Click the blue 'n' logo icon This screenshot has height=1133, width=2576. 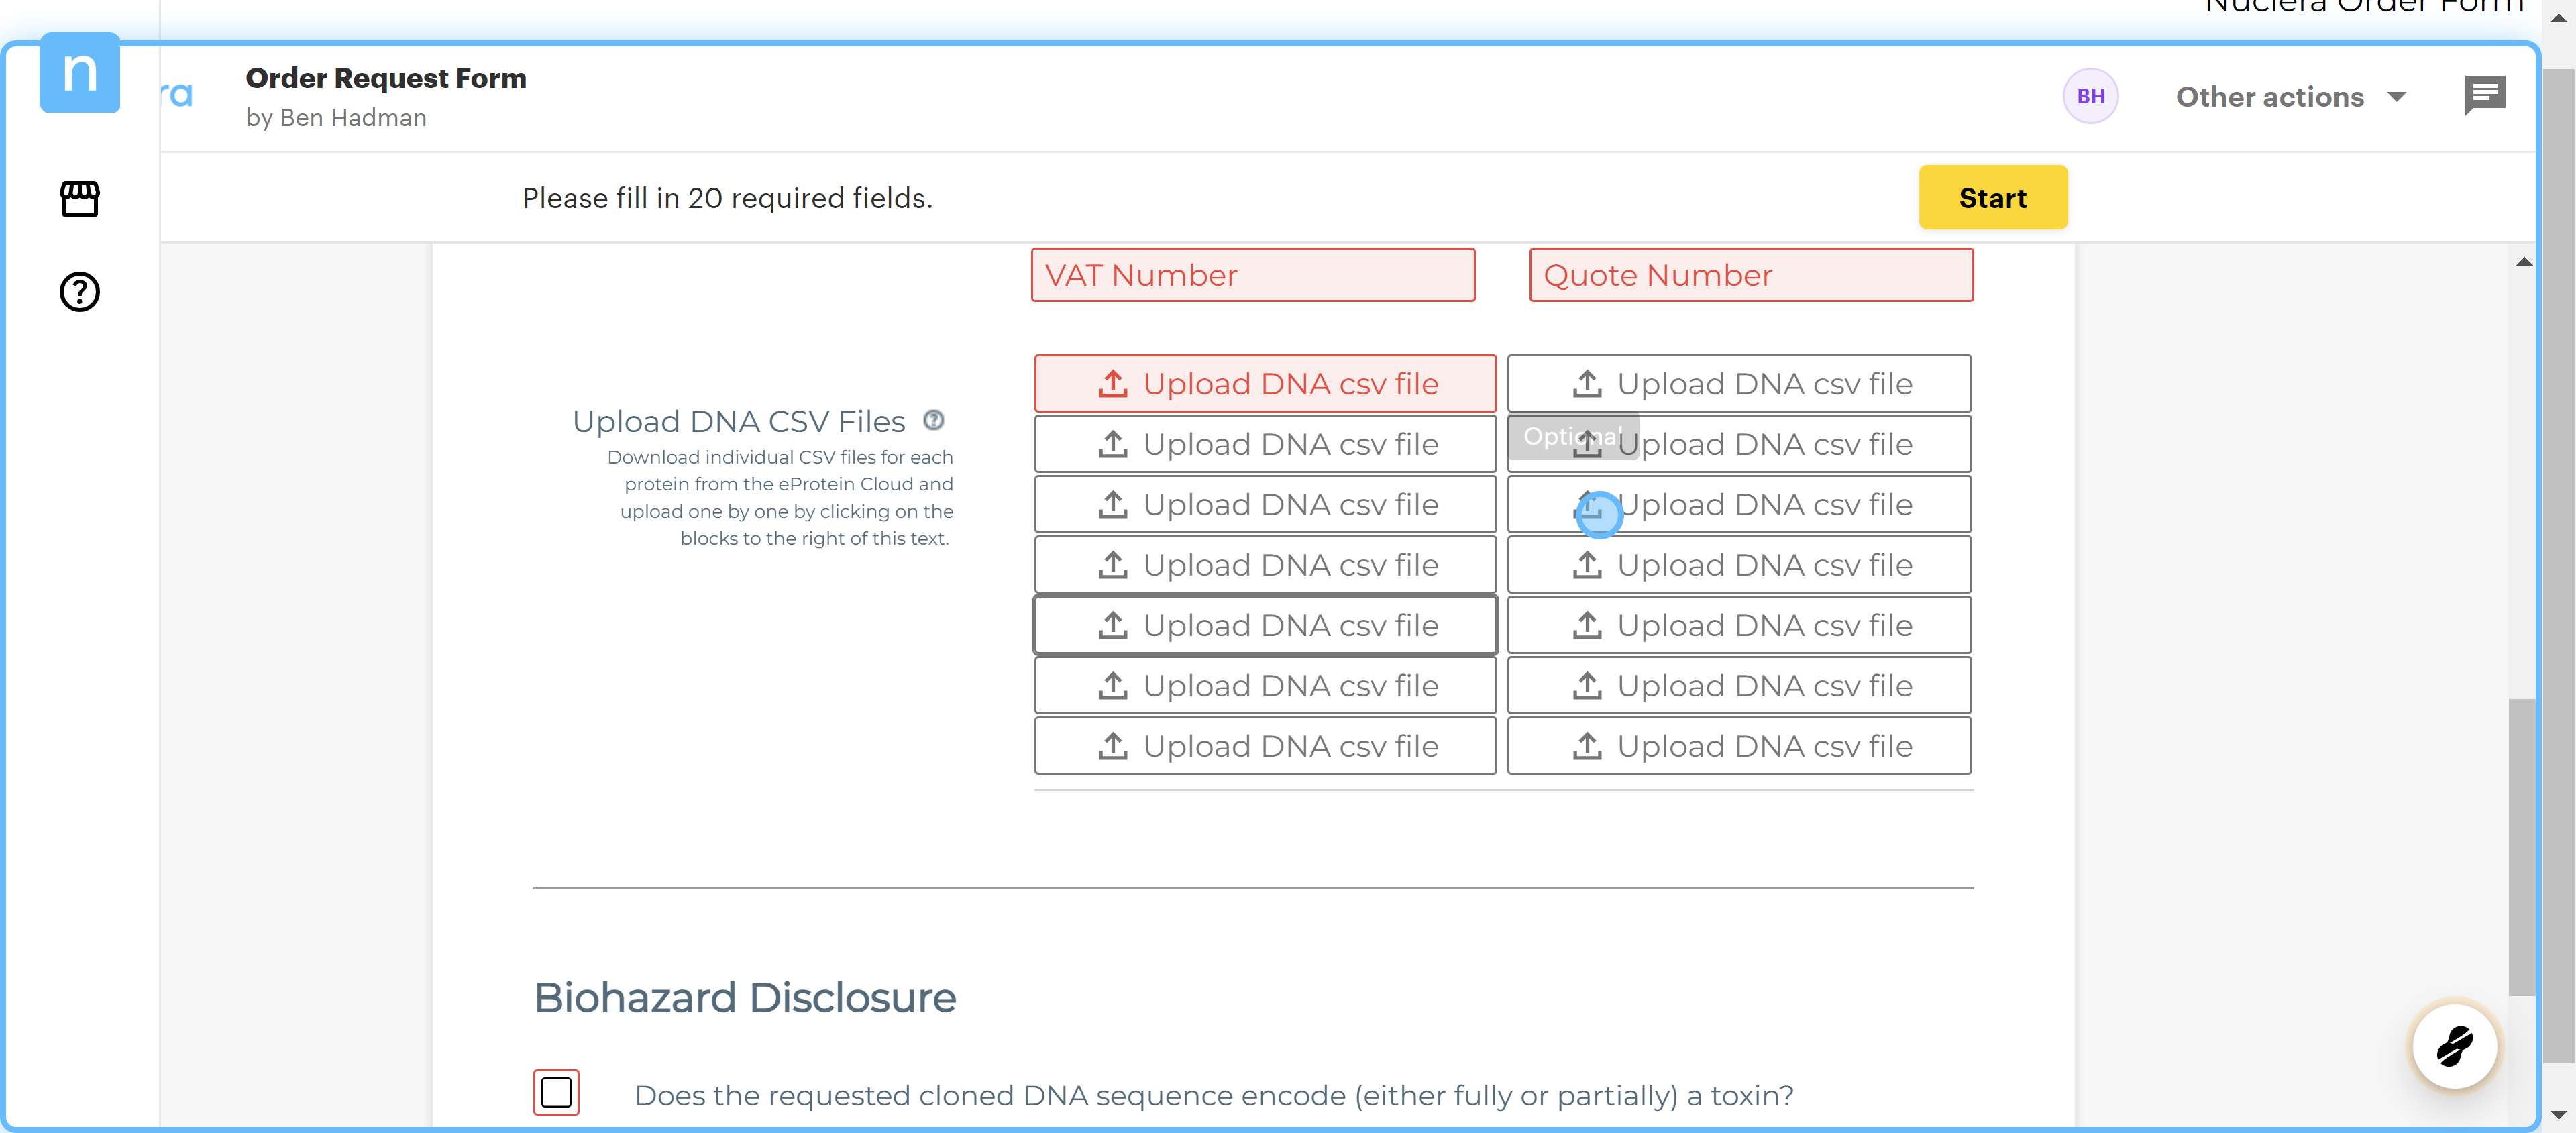coord(79,73)
